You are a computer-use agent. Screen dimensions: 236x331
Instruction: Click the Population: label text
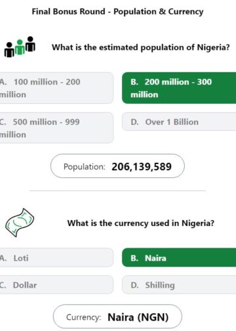coord(85,167)
